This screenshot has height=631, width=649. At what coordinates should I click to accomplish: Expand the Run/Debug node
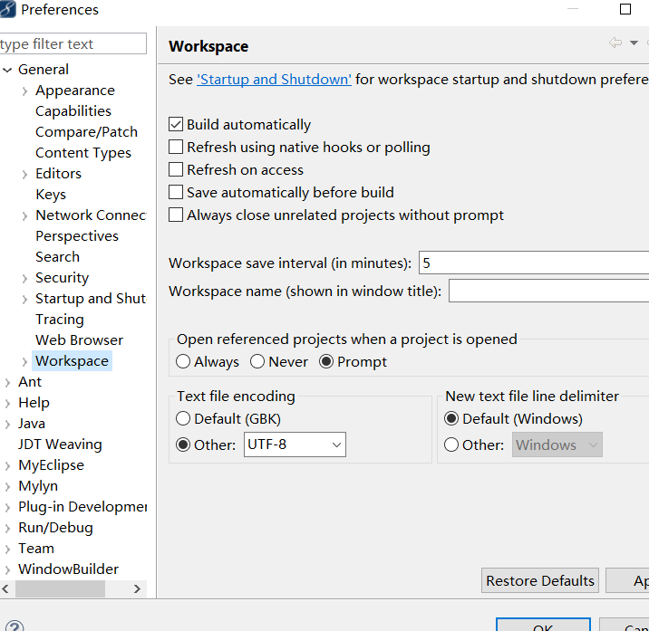click(x=7, y=528)
